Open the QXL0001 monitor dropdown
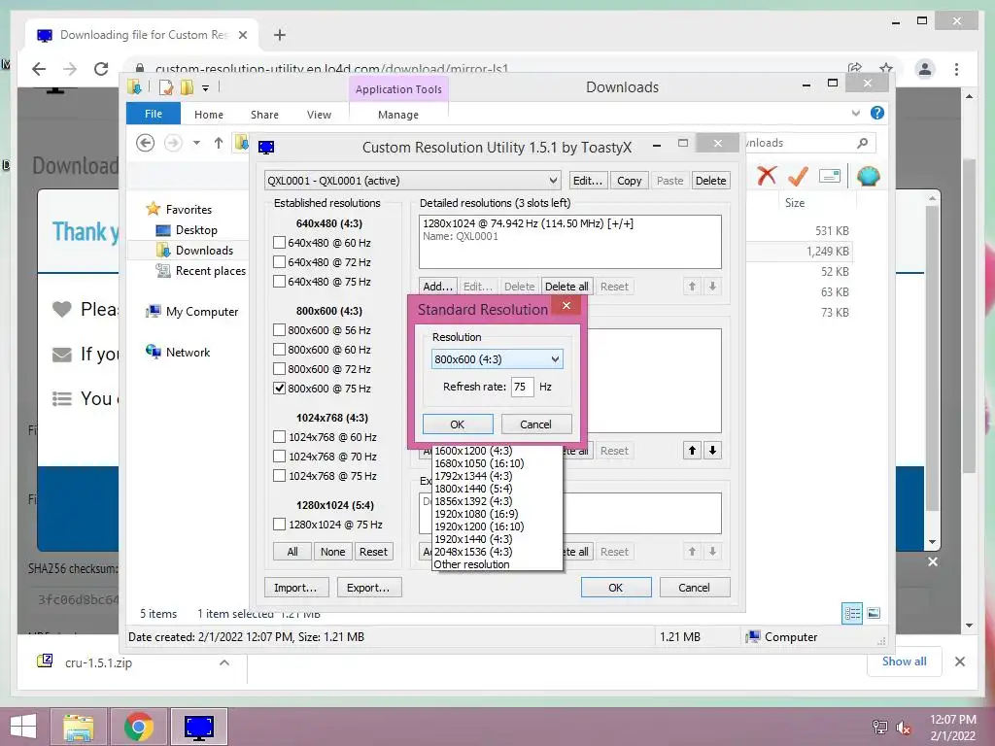The image size is (995, 746). coord(412,181)
